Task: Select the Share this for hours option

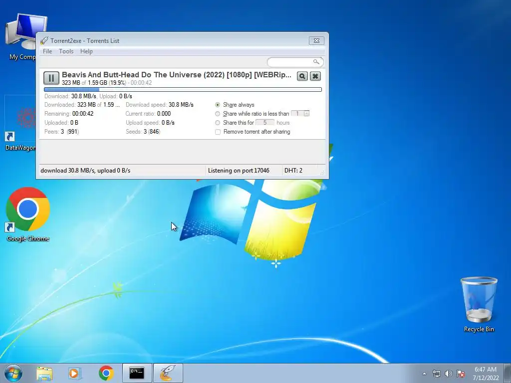Action: click(x=218, y=123)
